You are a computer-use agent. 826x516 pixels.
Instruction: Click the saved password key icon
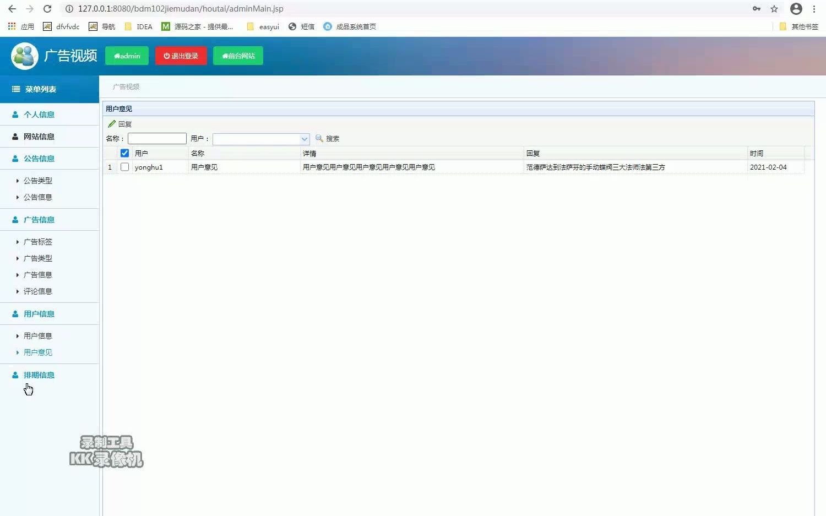757,9
